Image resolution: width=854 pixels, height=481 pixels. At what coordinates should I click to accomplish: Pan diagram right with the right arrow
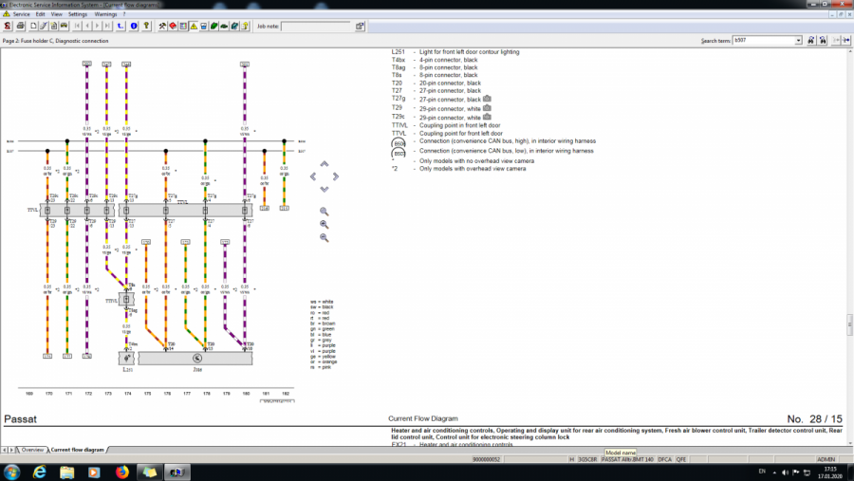[336, 176]
